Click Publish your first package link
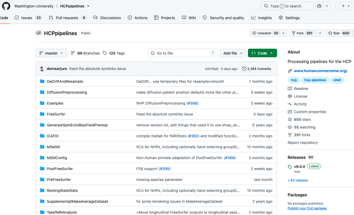 307,208
